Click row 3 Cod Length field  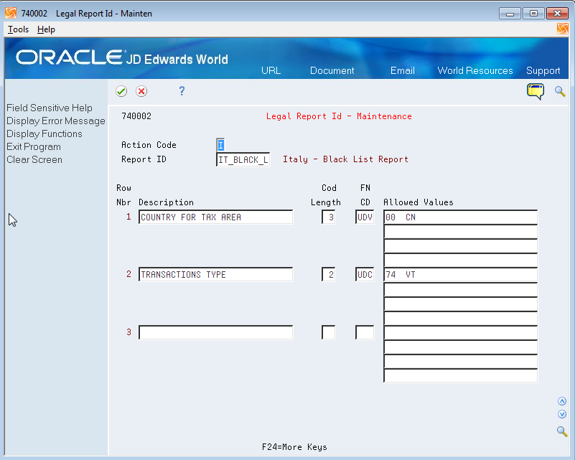tap(329, 332)
